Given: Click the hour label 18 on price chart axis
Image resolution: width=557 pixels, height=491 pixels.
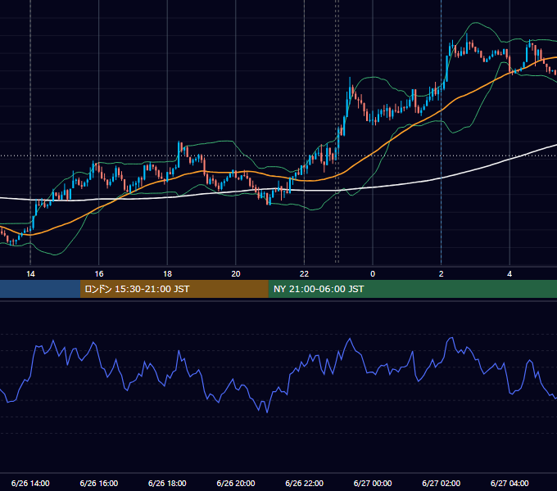Looking at the screenshot, I should coord(167,274).
